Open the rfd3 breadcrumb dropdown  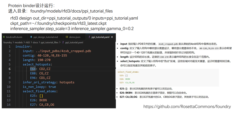(28, 42)
